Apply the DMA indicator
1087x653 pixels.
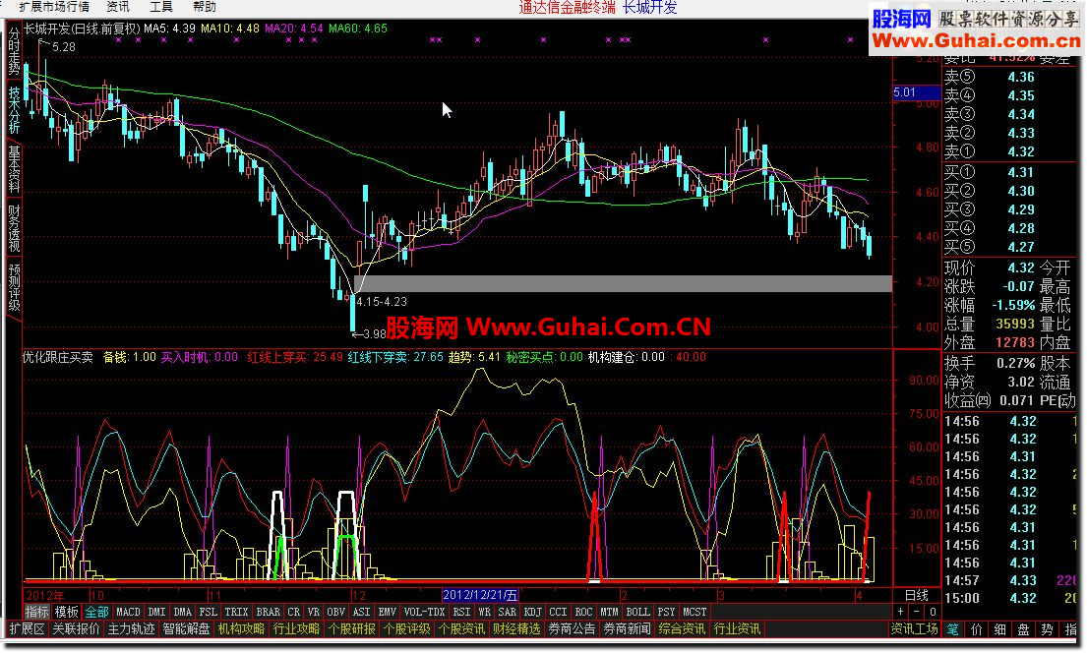point(182,612)
